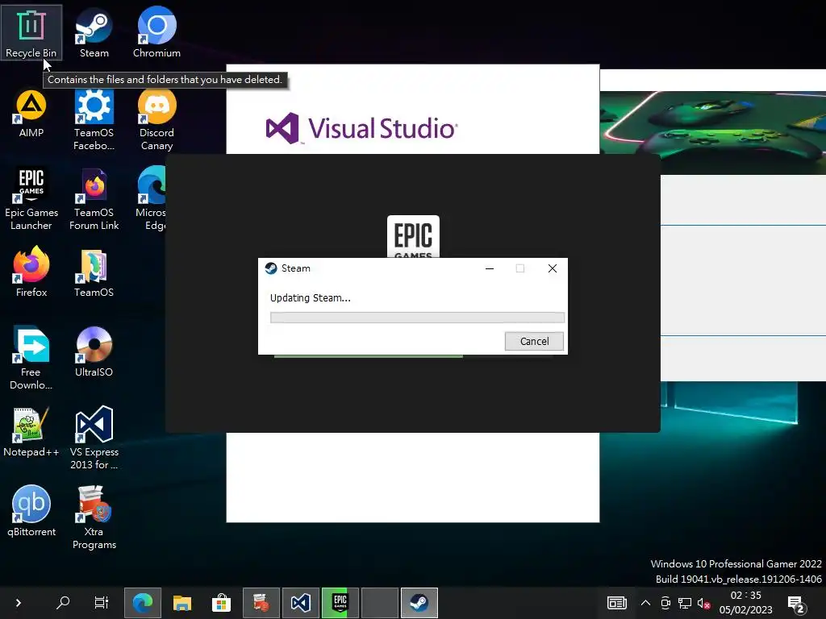Open the Discord Canary desktop icon

pyautogui.click(x=156, y=120)
